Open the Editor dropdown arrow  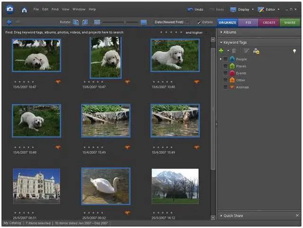click(278, 9)
